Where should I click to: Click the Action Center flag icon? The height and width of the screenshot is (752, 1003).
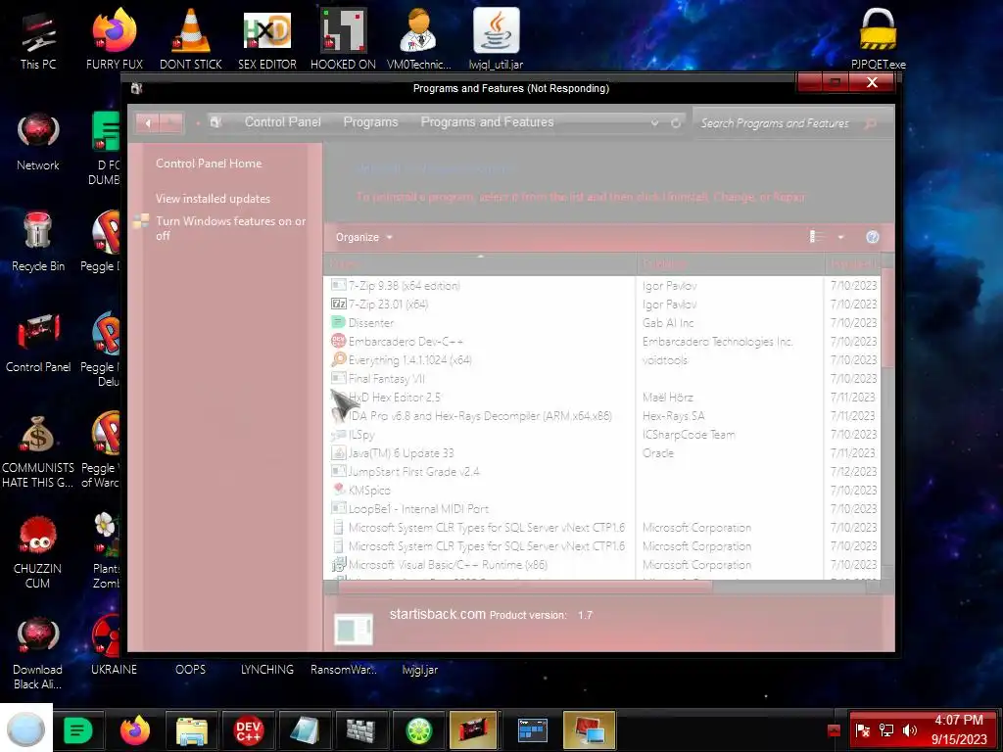tap(863, 730)
